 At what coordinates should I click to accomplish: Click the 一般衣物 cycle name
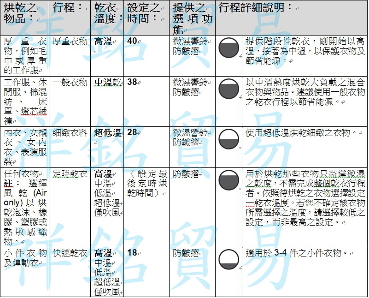tap(70, 82)
